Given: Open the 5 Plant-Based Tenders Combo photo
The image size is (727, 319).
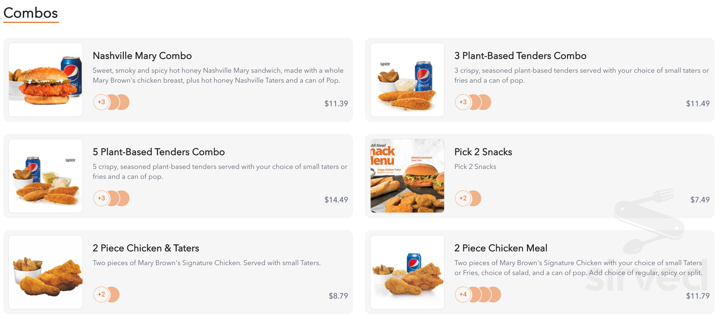Looking at the screenshot, I should [46, 176].
